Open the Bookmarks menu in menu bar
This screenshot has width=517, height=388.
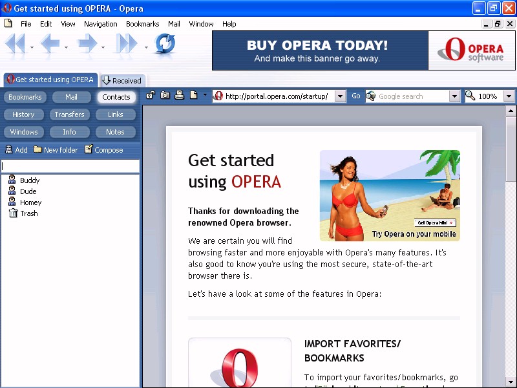[x=142, y=24]
